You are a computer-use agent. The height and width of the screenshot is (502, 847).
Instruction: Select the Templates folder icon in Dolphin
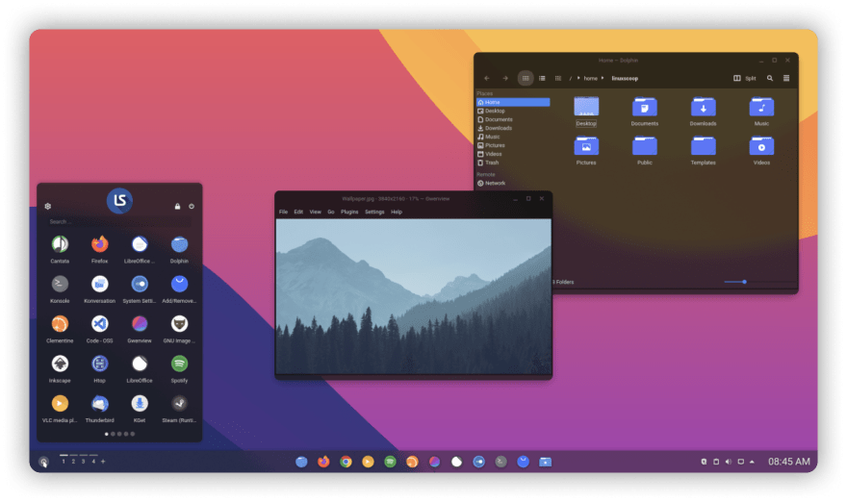(703, 146)
